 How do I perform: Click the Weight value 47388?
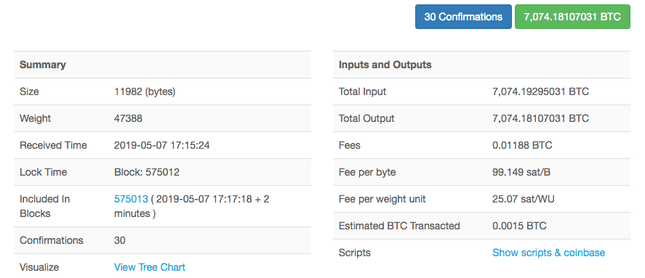point(128,118)
